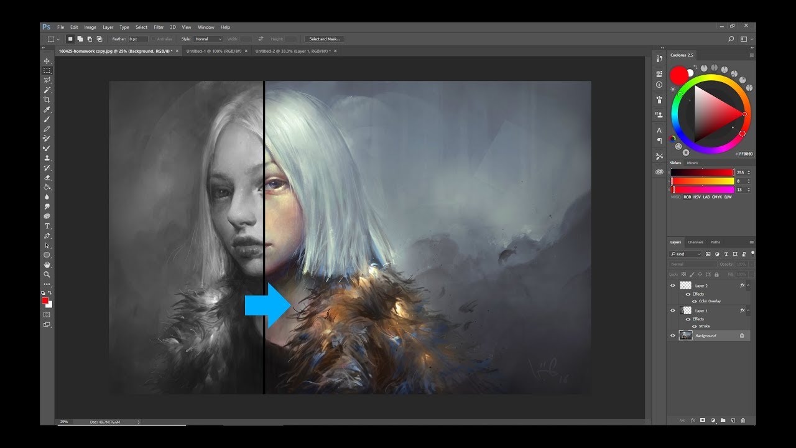
Task: Open the blend mode dropdown
Action: point(692,264)
